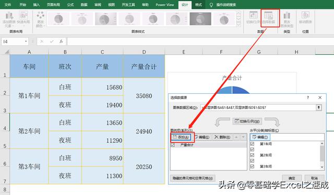Click cell with value 15680

(x=102, y=87)
